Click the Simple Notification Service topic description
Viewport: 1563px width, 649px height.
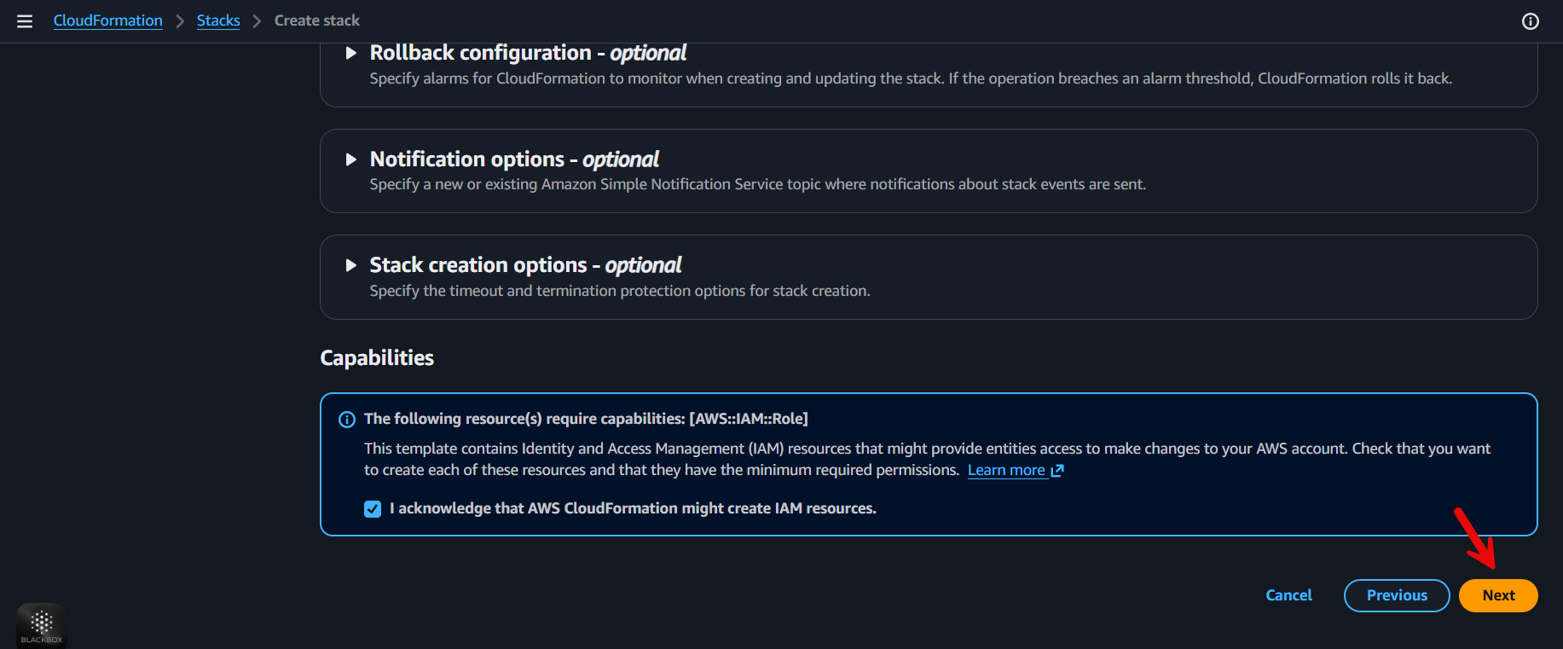pos(758,184)
